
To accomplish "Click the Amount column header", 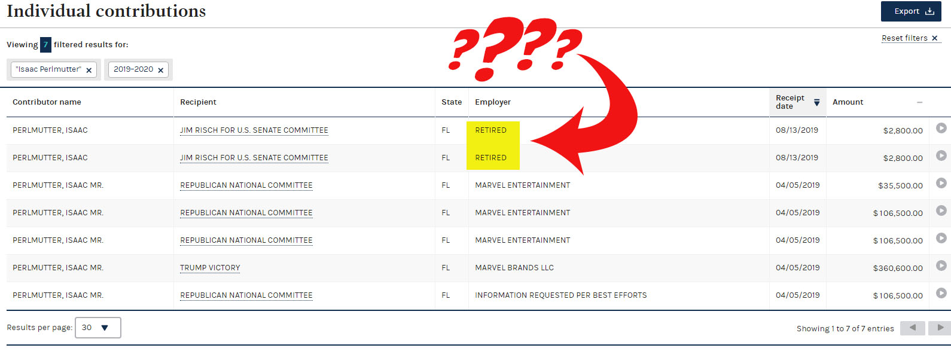I will click(848, 102).
